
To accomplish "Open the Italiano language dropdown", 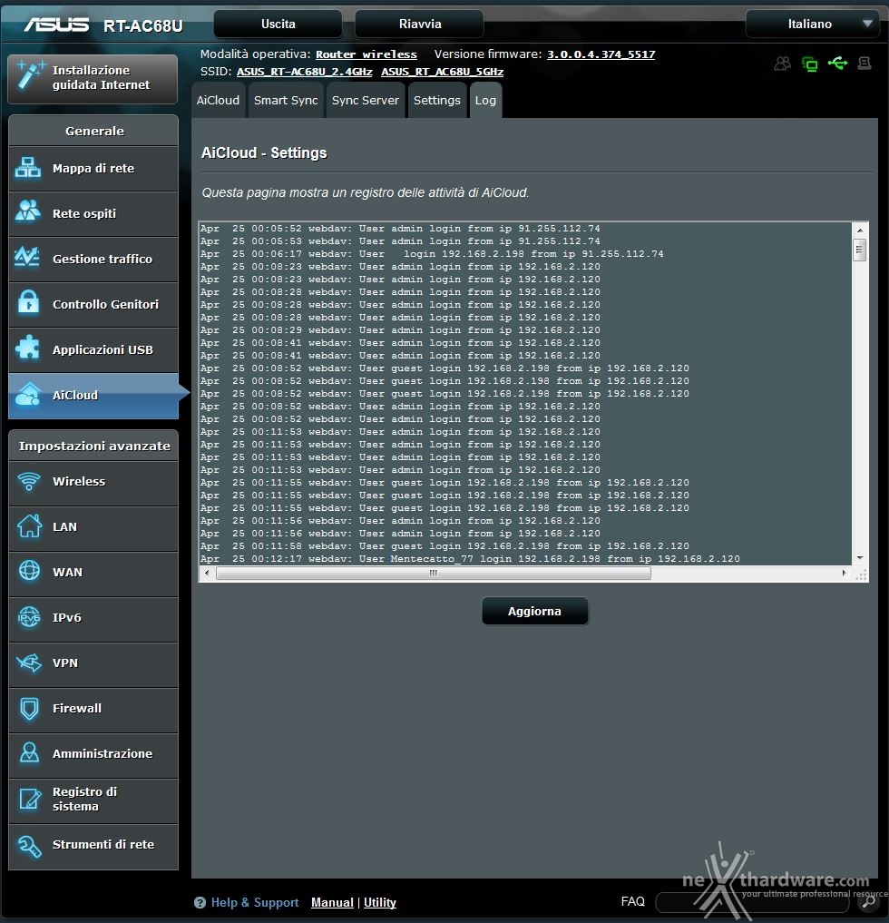I will click(x=813, y=25).
